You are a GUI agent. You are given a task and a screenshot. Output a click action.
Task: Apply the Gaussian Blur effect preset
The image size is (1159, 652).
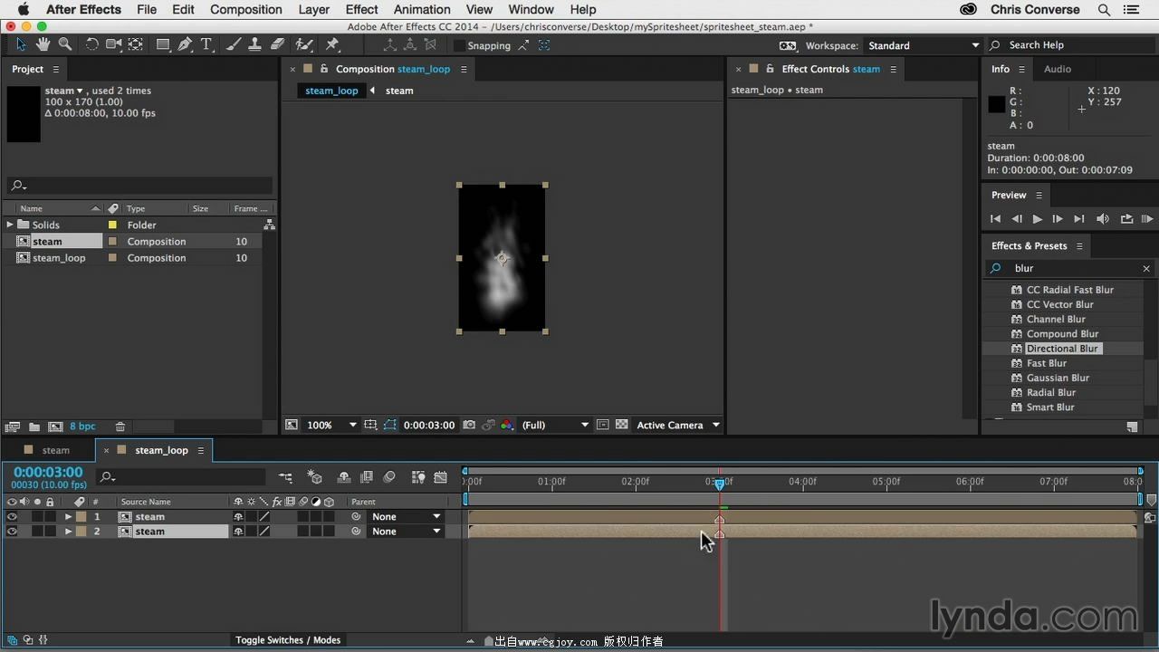tap(1058, 378)
